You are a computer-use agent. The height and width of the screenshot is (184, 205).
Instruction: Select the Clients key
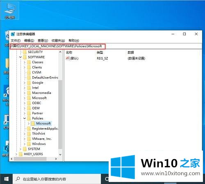point(37,67)
